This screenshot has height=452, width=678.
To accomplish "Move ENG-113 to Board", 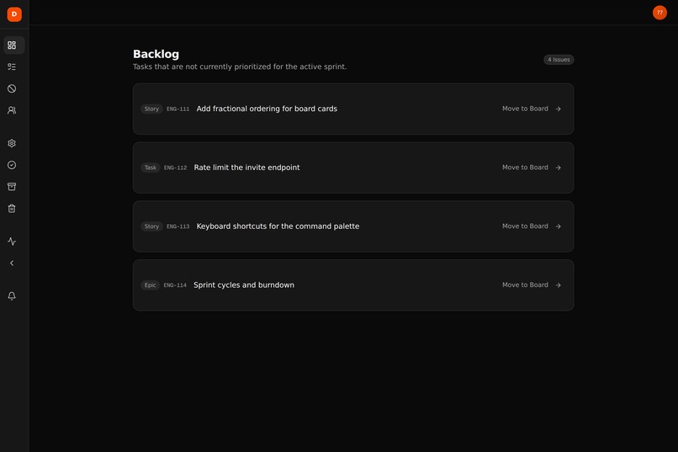I will pyautogui.click(x=532, y=226).
